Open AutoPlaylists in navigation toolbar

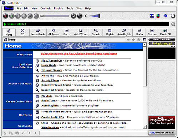(x=124, y=32)
